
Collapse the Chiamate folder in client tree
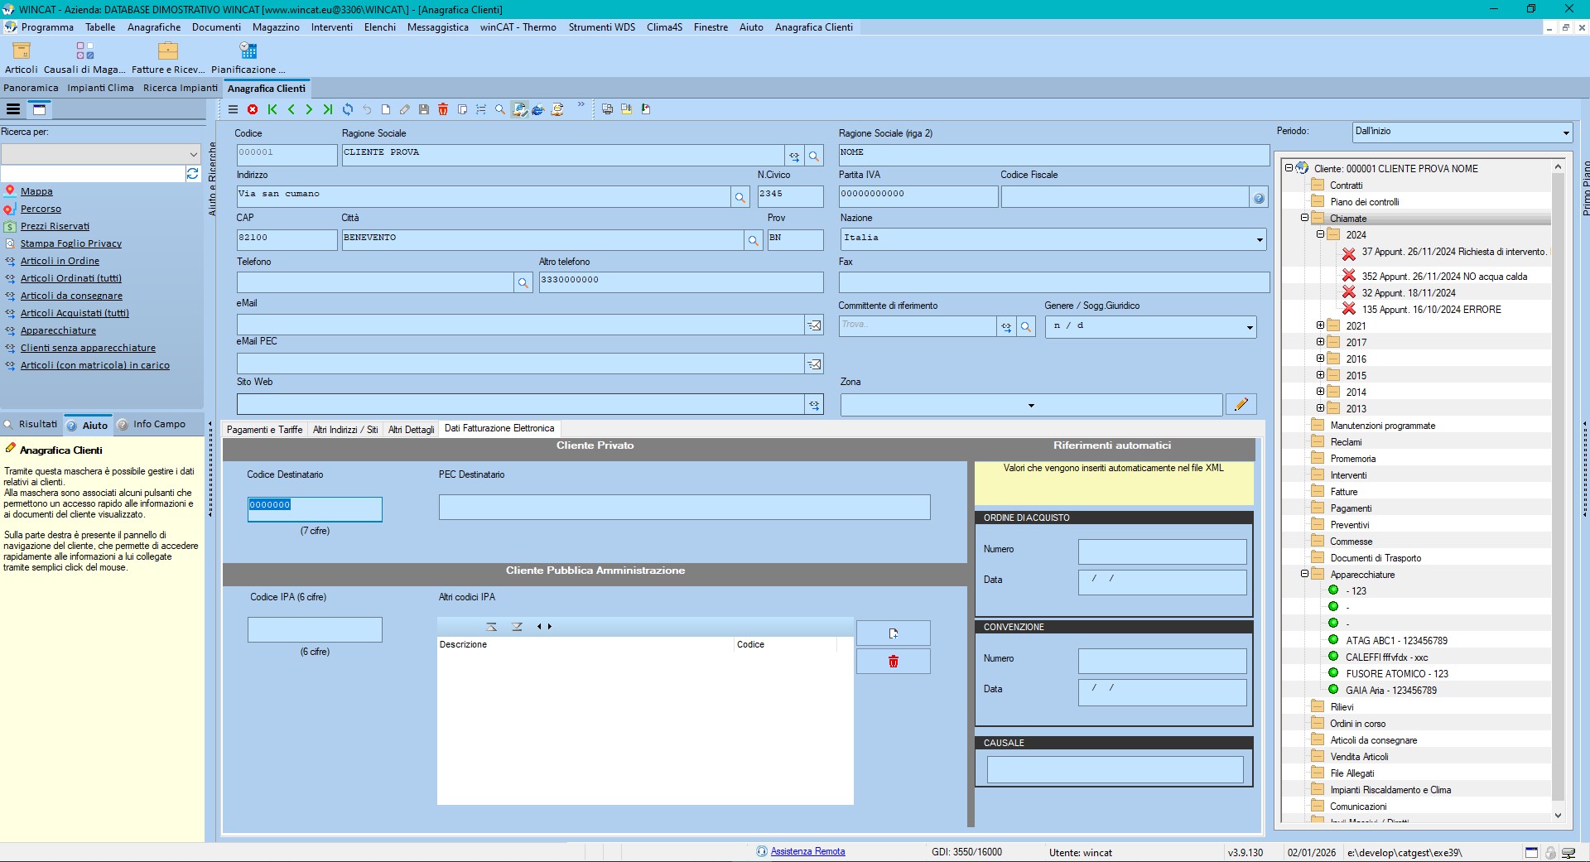click(1304, 218)
